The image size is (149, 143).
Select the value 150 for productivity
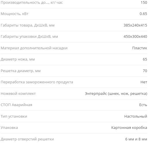[x=144, y=3]
